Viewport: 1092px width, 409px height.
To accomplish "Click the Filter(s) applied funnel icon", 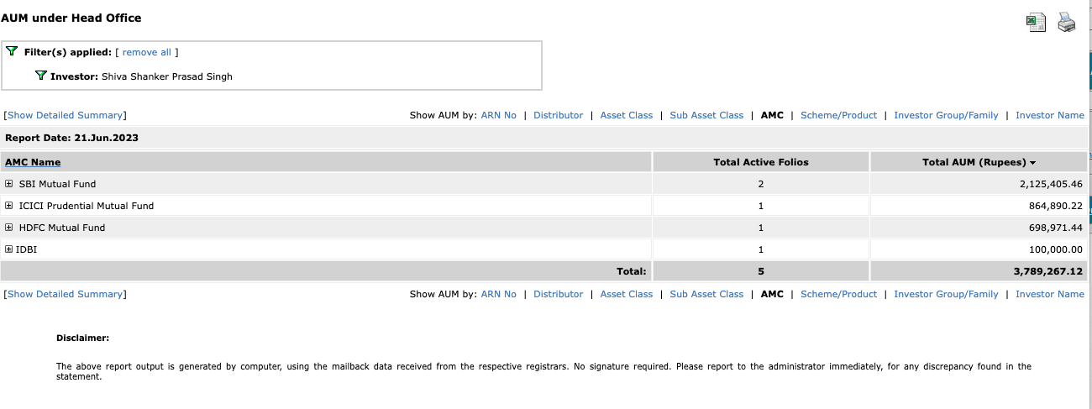I will tap(12, 51).
